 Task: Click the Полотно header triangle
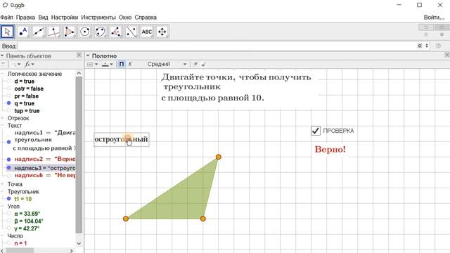point(88,56)
